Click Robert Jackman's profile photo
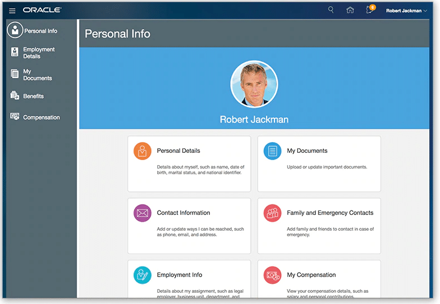The image size is (440, 304). click(x=254, y=84)
